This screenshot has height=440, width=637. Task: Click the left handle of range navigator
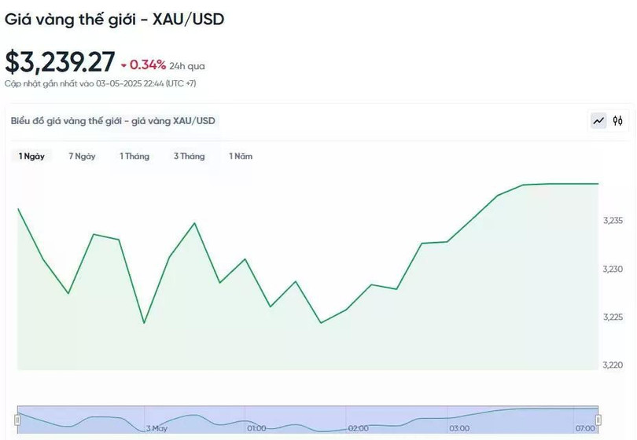coord(17,420)
